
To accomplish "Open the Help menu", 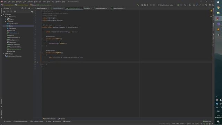I will (x=63, y=2).
